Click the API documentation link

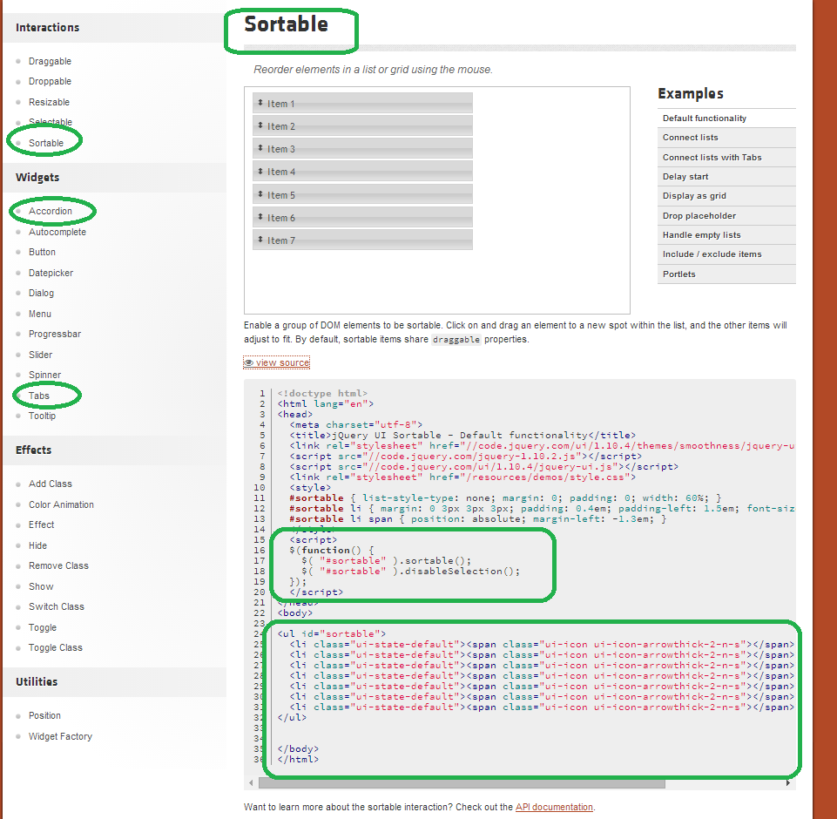point(554,807)
